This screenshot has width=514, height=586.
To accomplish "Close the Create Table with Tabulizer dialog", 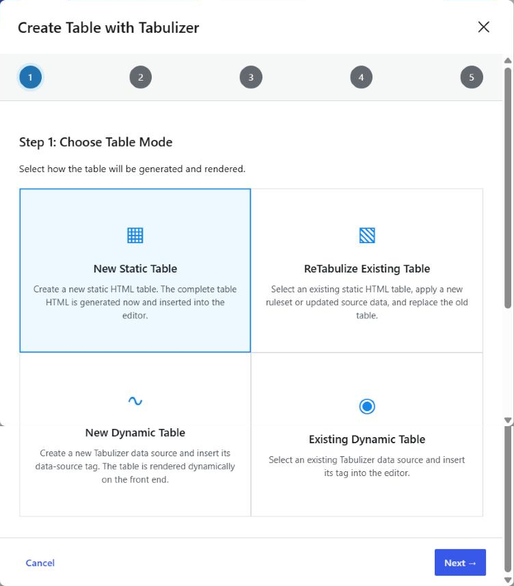I will coord(484,27).
